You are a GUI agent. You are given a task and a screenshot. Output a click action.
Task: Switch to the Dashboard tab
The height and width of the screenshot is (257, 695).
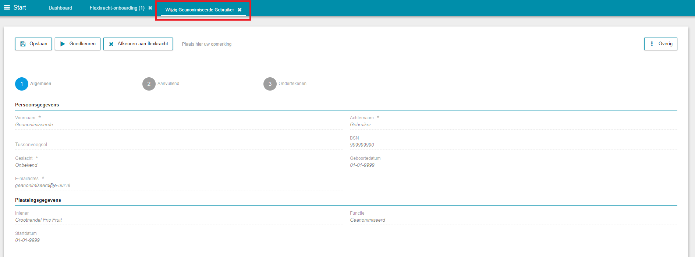tap(60, 8)
